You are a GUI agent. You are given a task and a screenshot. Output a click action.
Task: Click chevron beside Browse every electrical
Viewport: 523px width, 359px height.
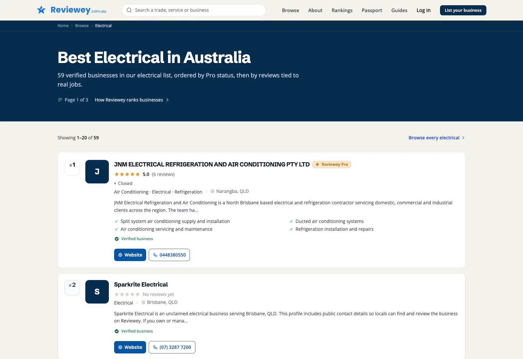point(463,138)
